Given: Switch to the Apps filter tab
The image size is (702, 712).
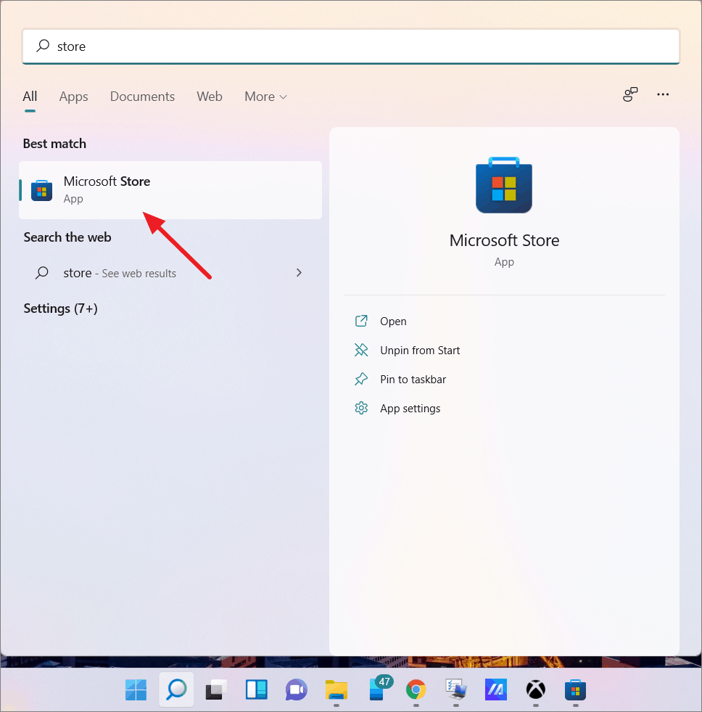Looking at the screenshot, I should point(73,96).
